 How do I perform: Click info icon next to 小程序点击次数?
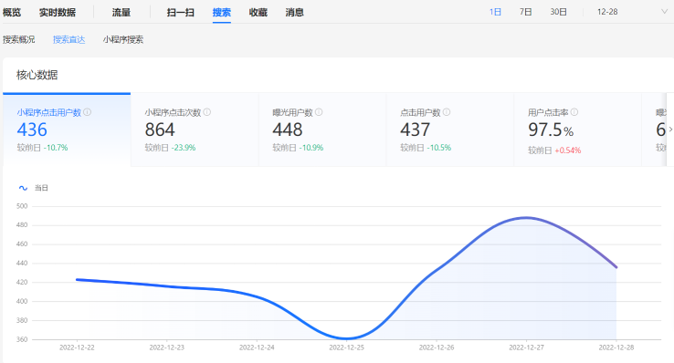pyautogui.click(x=206, y=112)
